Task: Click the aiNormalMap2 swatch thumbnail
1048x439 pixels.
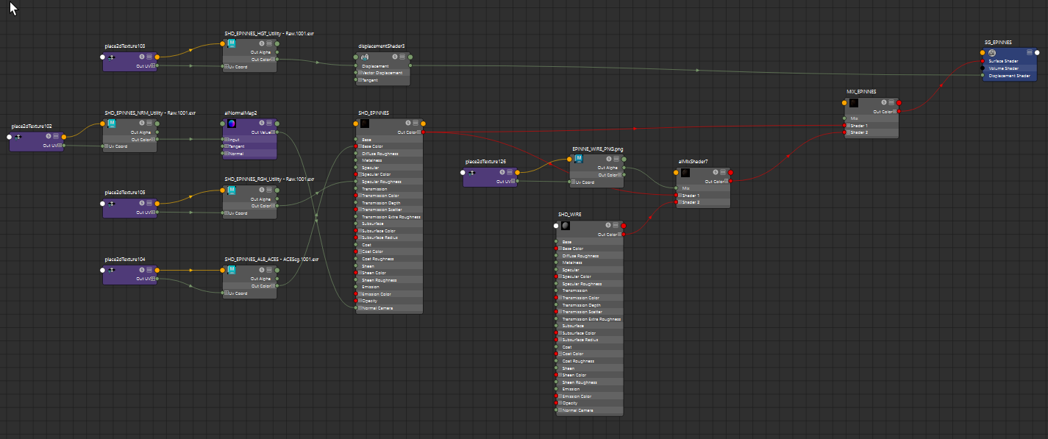Action: point(232,124)
